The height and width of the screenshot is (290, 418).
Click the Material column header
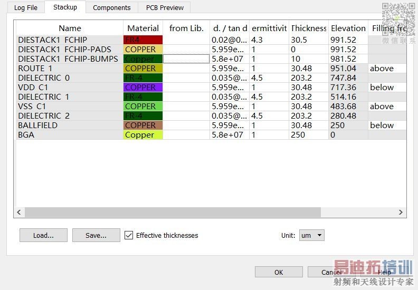point(143,28)
